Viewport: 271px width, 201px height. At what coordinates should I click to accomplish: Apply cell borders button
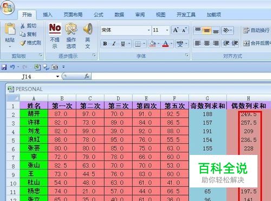138,44
